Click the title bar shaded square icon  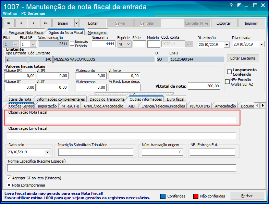239,5
